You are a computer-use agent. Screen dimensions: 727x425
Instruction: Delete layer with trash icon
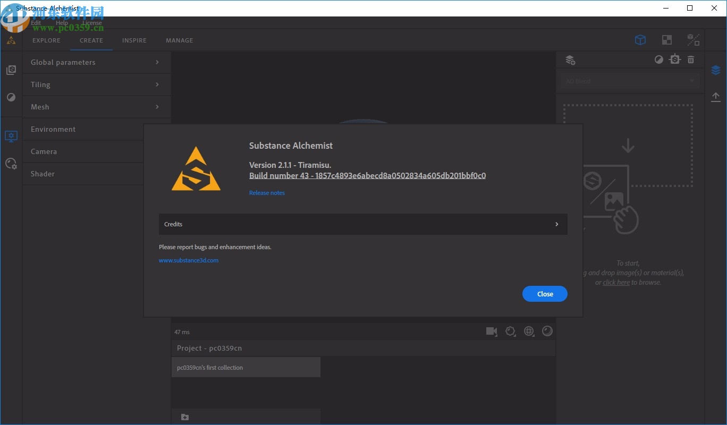691,59
